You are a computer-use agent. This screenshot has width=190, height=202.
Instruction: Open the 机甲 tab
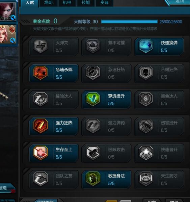(67, 3)
